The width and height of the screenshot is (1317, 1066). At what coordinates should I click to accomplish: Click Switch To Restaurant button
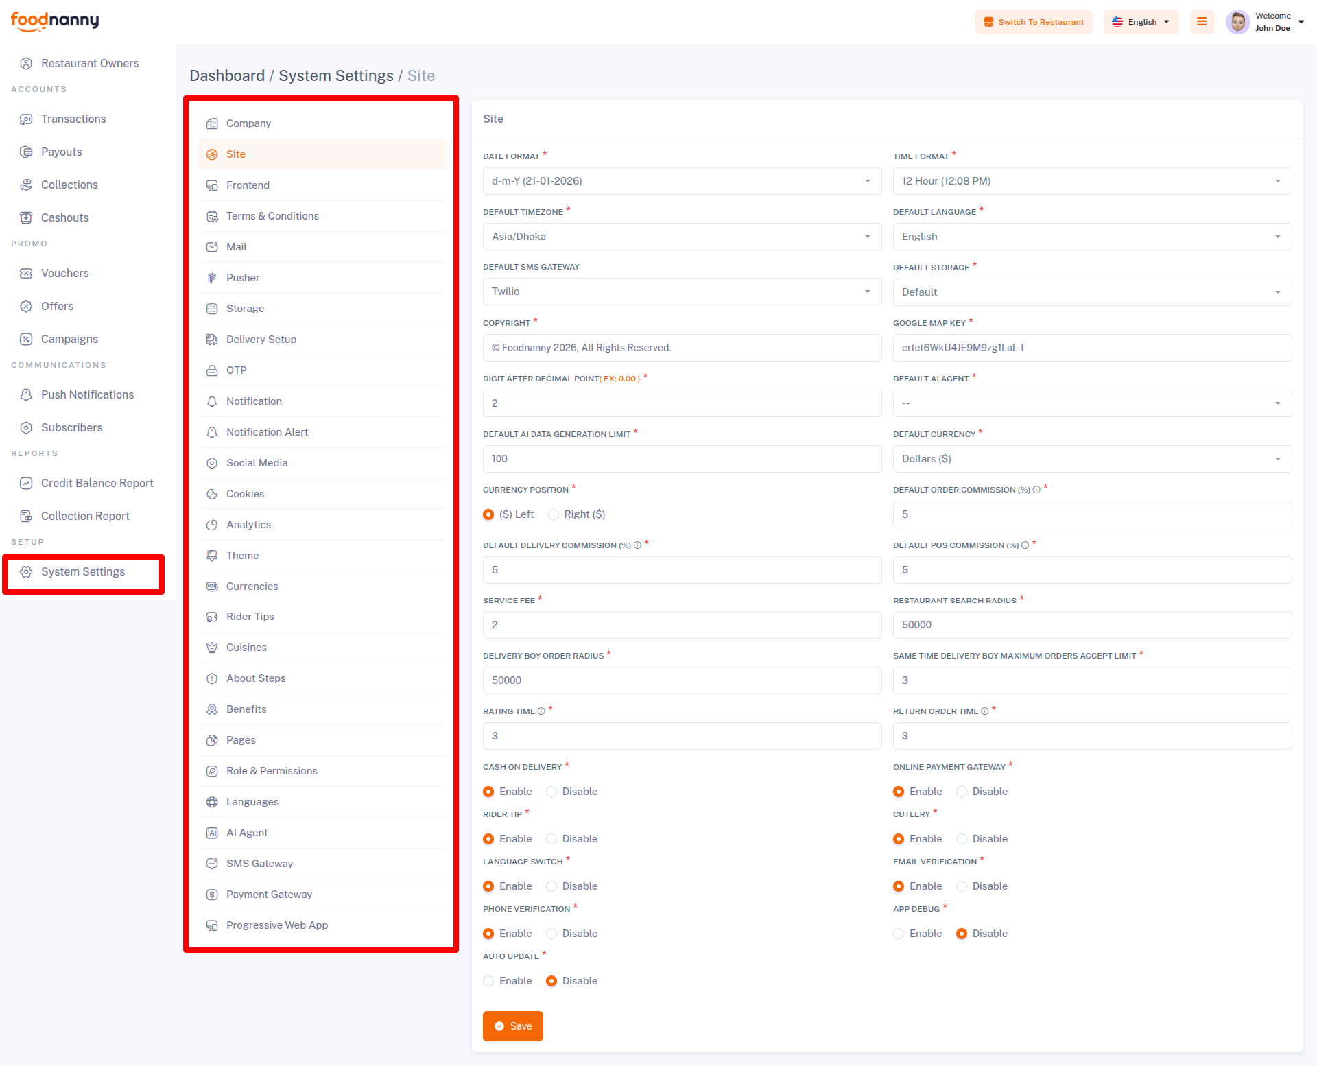tap(1034, 22)
